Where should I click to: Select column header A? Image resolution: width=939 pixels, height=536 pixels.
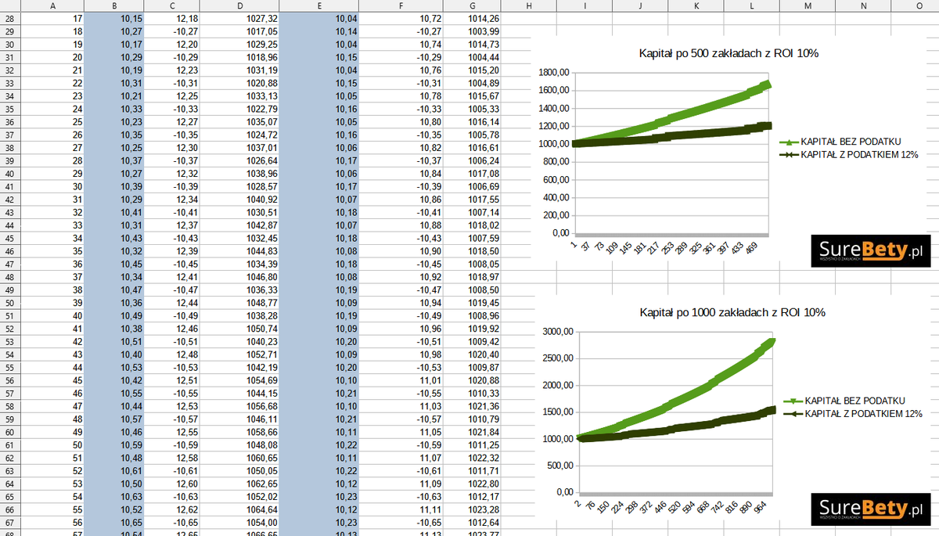tap(52, 5)
